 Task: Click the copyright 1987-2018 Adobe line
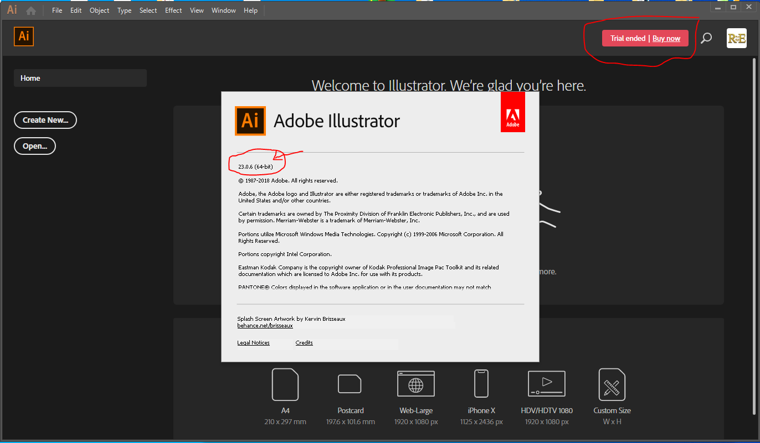pyautogui.click(x=288, y=180)
